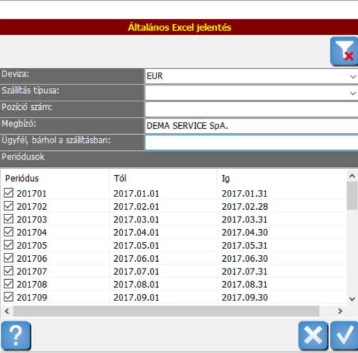Click the horizontal scrollbar right arrow
Screen dimensions: 358x353
[x=340, y=311]
